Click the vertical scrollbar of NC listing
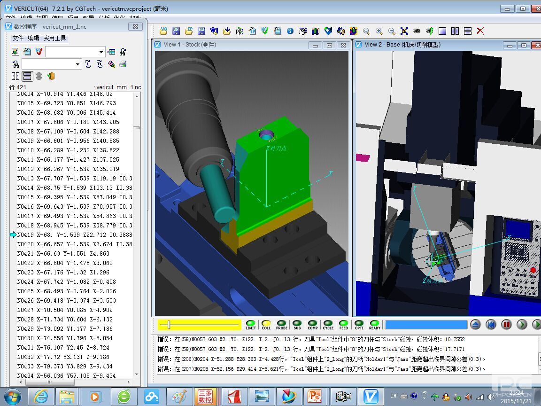This screenshot has width=541, height=406. coord(137,235)
